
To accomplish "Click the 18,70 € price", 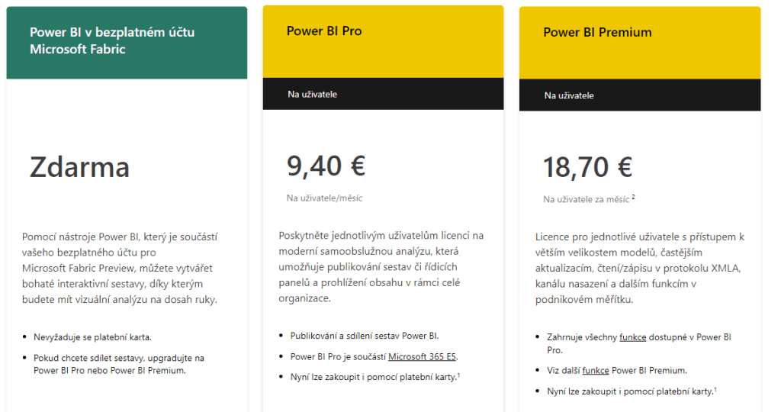I will point(587,167).
